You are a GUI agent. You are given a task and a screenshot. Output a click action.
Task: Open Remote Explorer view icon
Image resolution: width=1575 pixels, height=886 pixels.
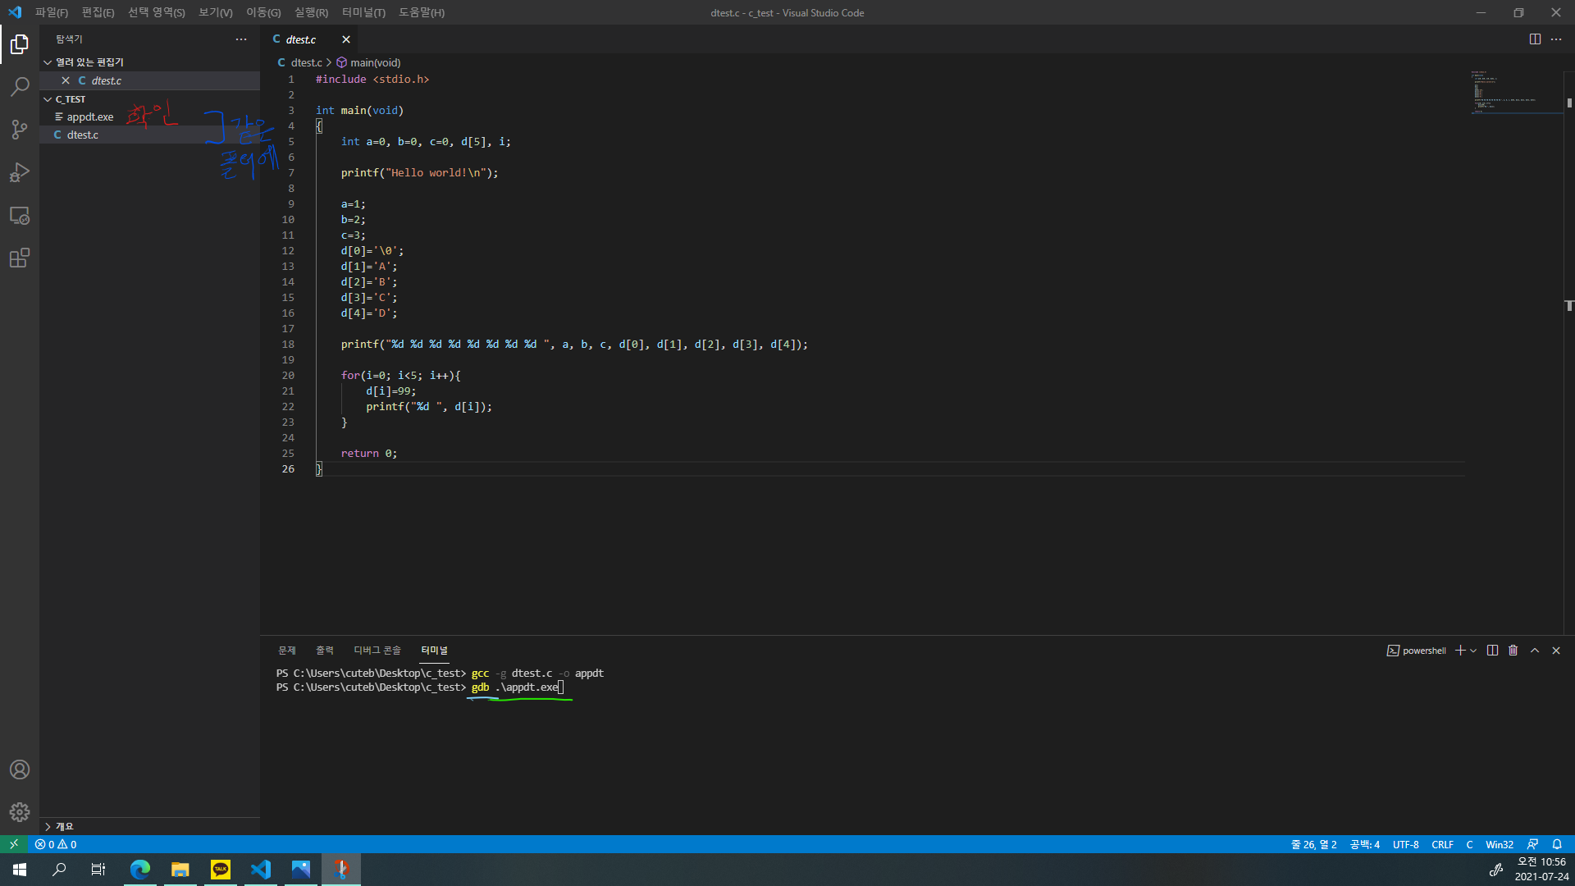[x=20, y=216]
